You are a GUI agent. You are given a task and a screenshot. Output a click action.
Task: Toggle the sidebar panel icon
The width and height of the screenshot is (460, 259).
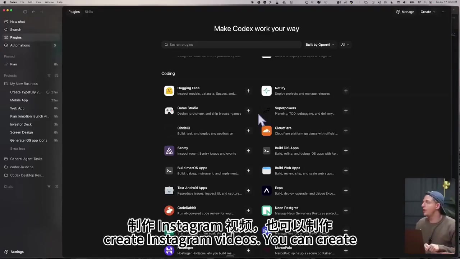tap(25, 12)
